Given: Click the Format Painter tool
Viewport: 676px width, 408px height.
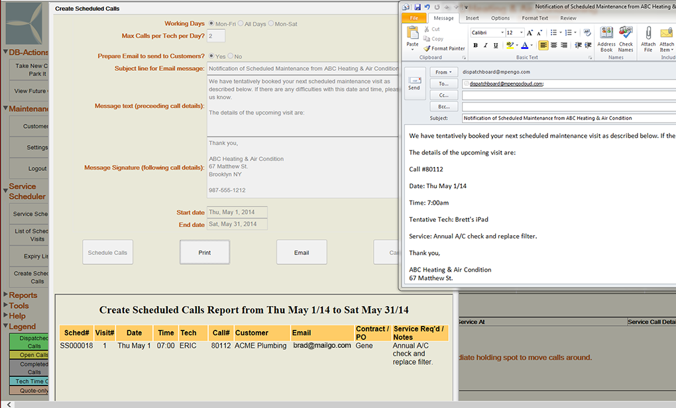Looking at the screenshot, I should [x=444, y=48].
